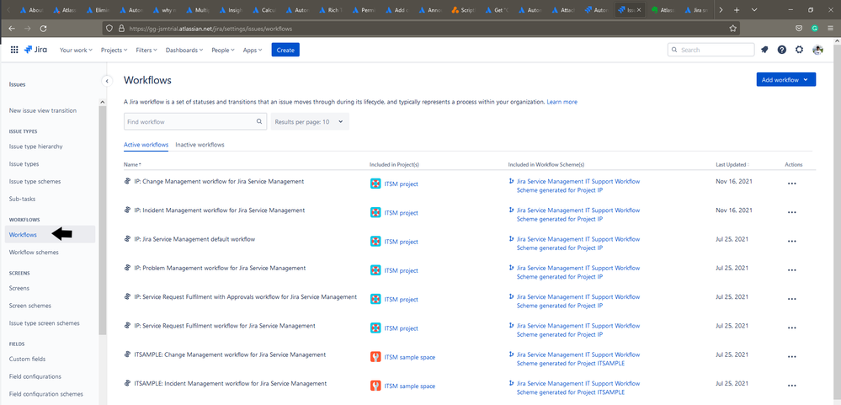Open actions menu for IP: Change Management workflow
Image resolution: width=841 pixels, height=405 pixels.
pos(791,184)
